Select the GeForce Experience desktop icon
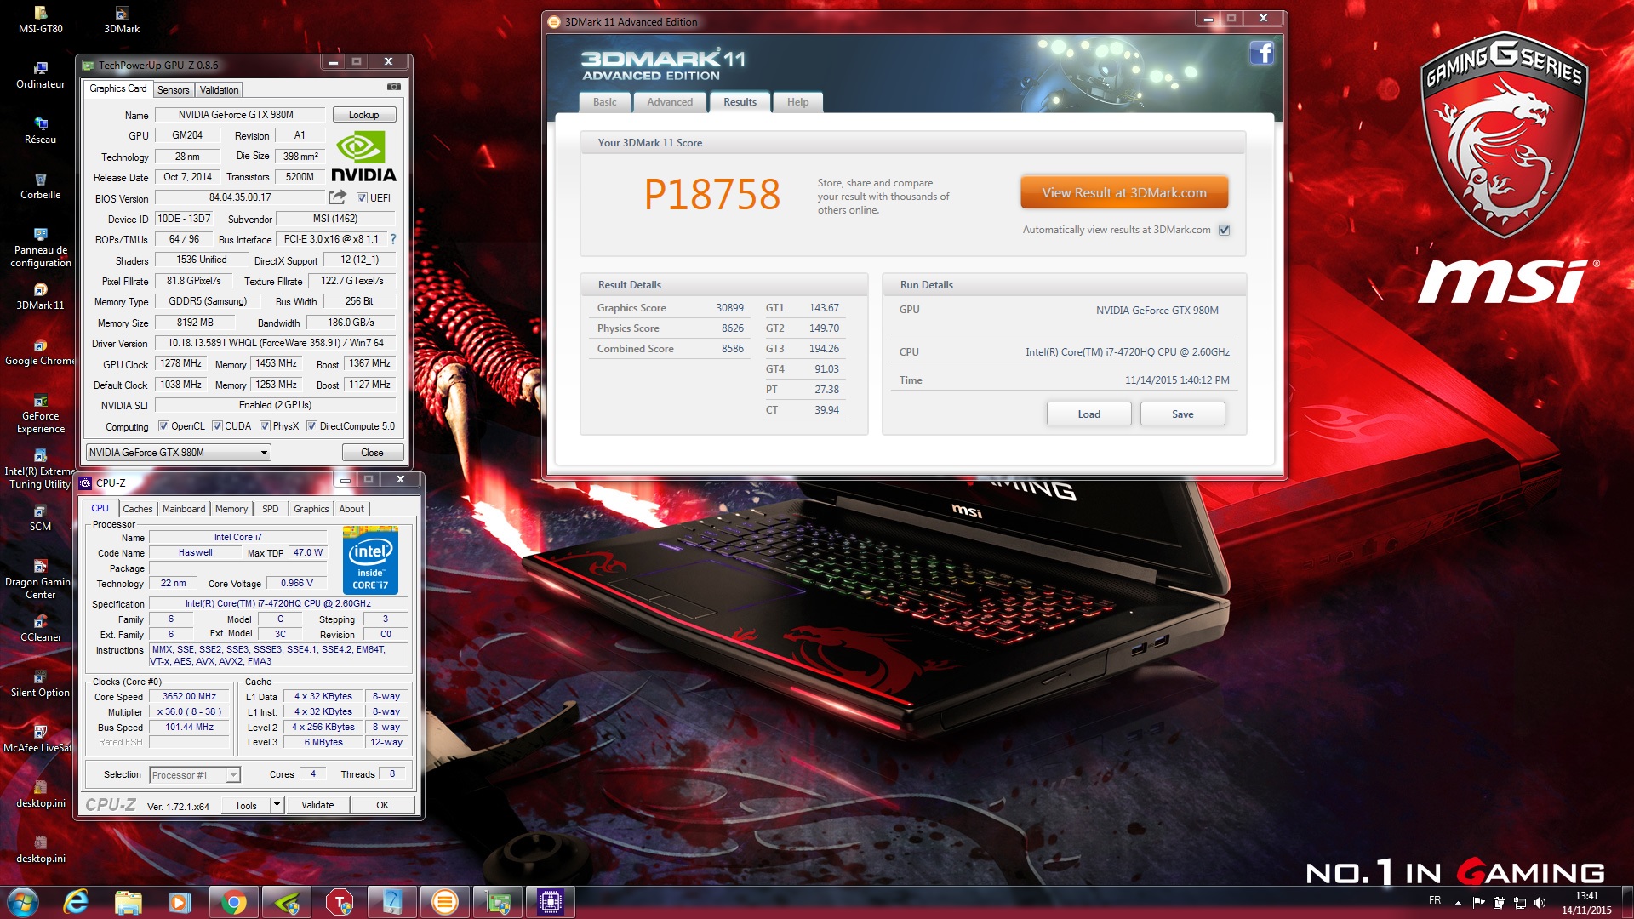The image size is (1634, 919). click(40, 413)
